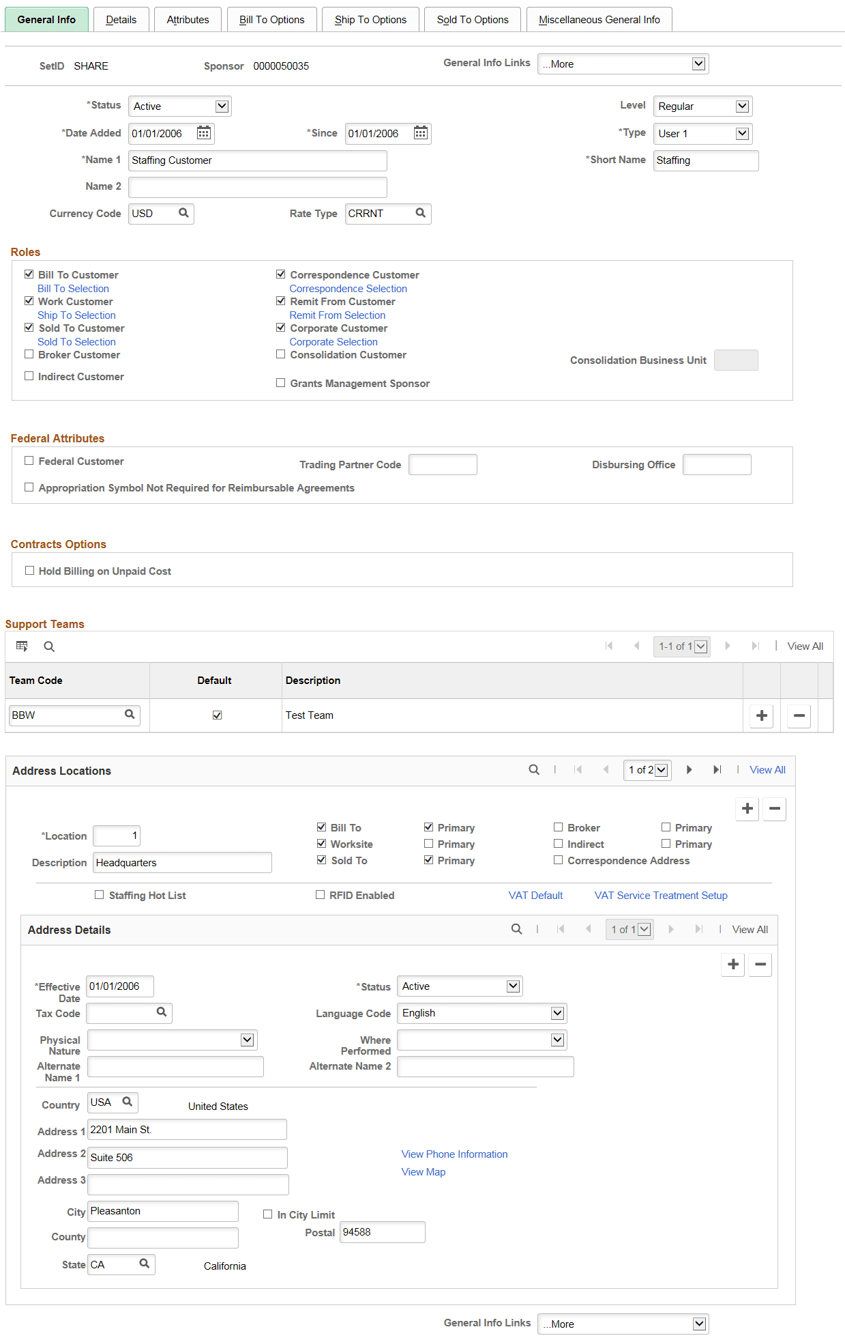Add a new Address Details row

pos(733,965)
